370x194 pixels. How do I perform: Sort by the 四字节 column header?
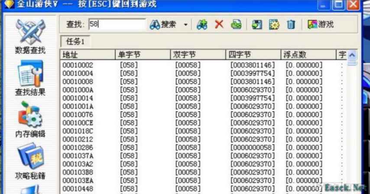coord(253,55)
